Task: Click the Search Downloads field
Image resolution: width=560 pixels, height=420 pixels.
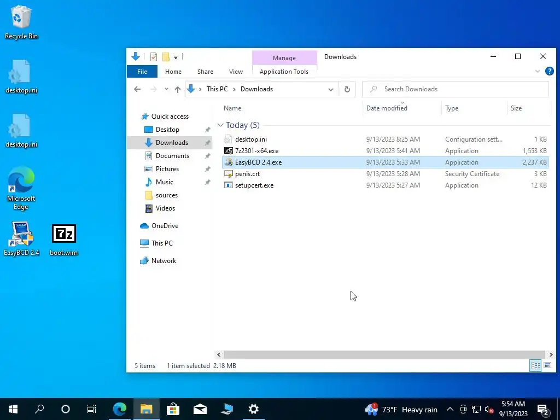Action: 456,89
